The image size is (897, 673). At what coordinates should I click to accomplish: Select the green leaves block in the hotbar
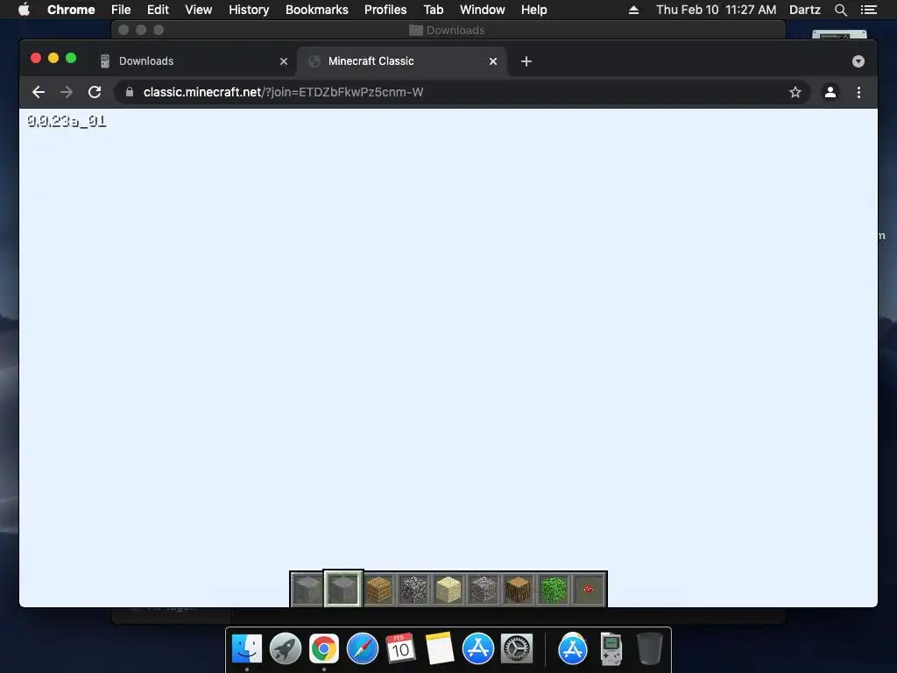tap(554, 589)
